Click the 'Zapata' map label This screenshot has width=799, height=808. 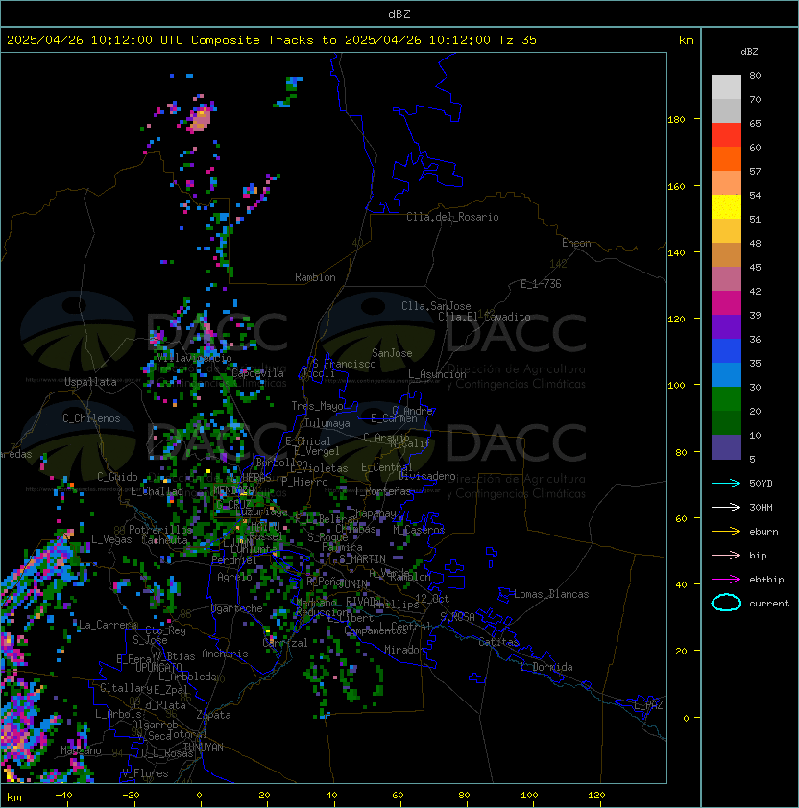click(x=213, y=715)
